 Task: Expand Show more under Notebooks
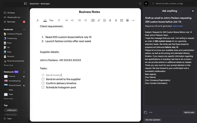(x=8, y=65)
